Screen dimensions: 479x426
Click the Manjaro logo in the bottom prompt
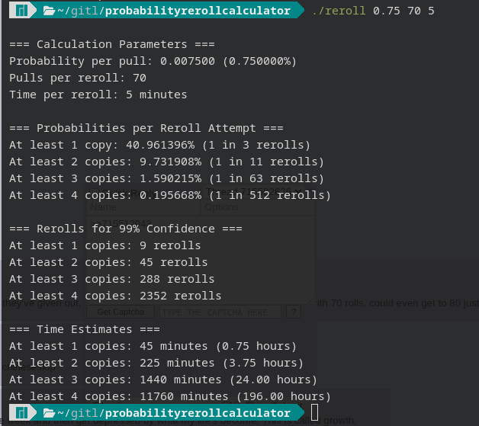click(x=21, y=413)
